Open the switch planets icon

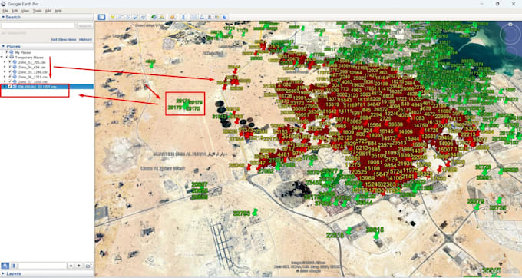[x=172, y=17]
